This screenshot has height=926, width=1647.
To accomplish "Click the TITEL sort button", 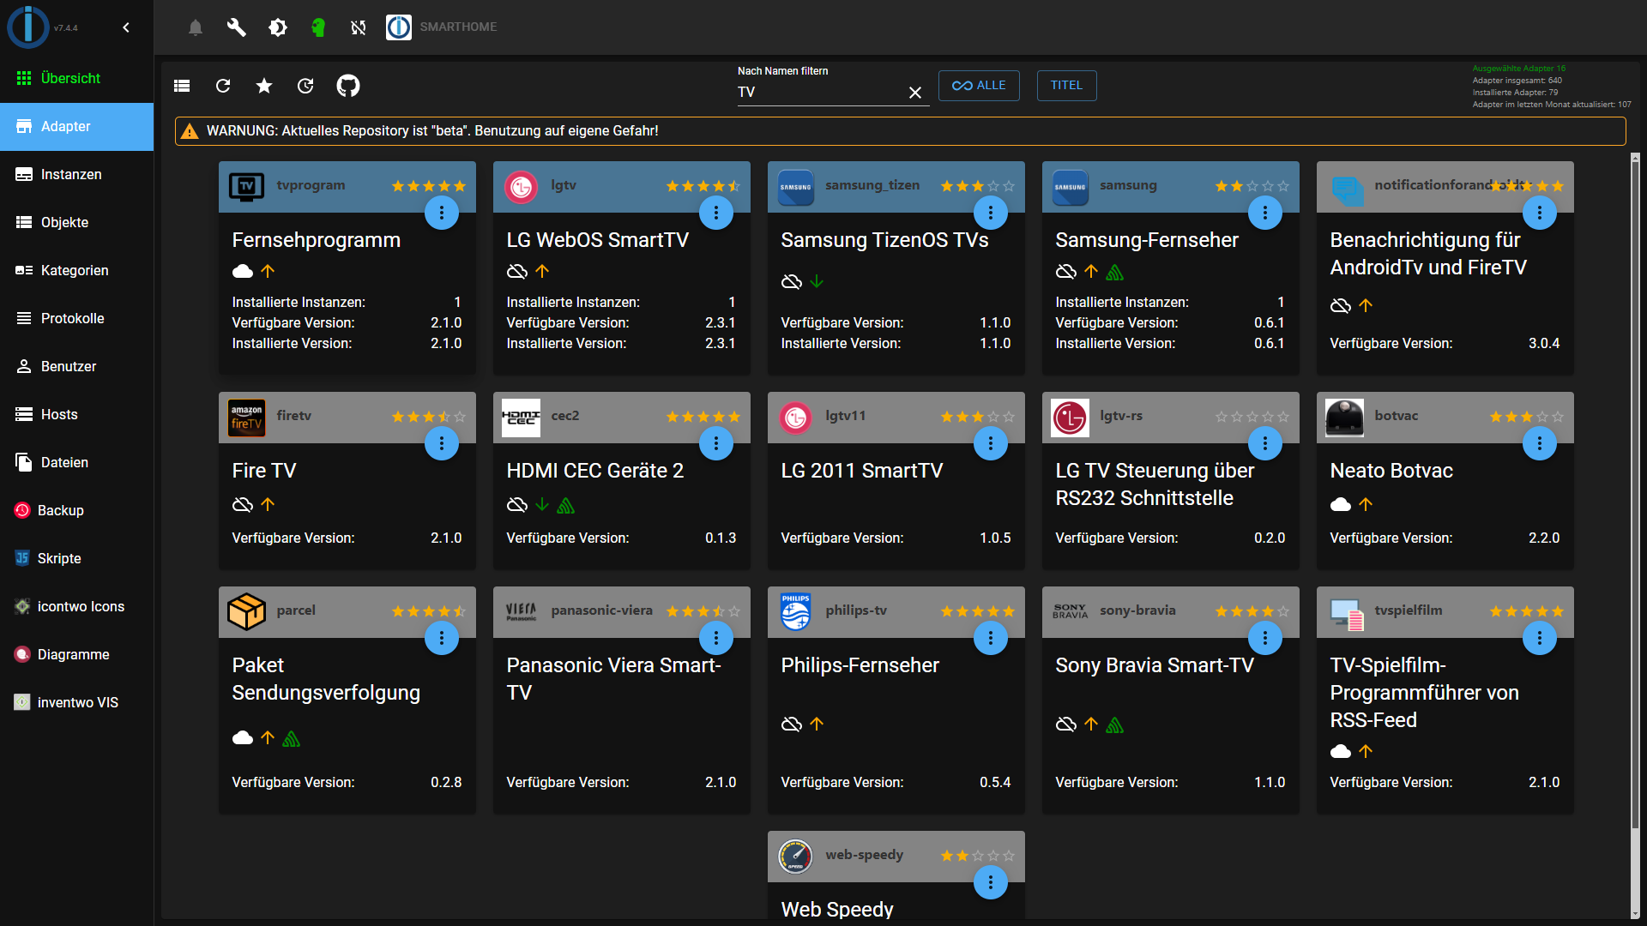I will [x=1066, y=86].
